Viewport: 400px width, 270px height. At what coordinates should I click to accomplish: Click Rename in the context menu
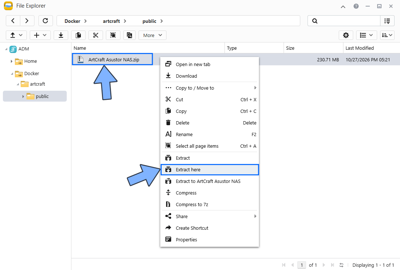click(x=210, y=134)
